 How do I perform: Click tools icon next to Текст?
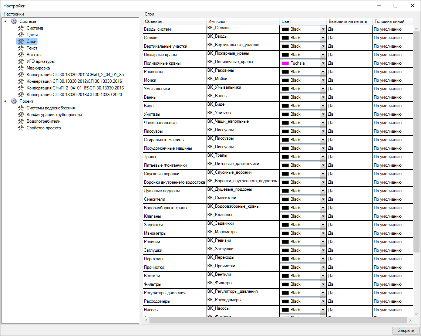pos(21,48)
